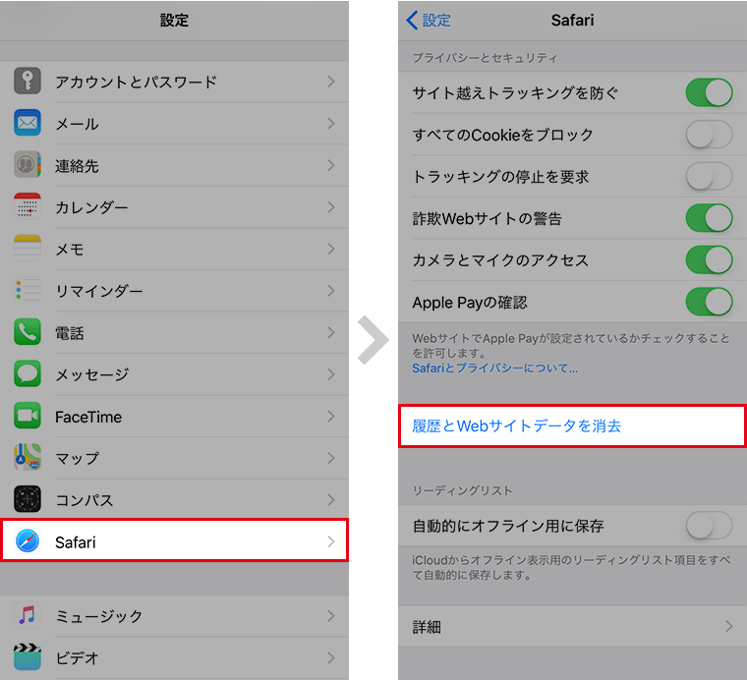747x680 pixels.
Task: Tap the ミュージック label
Action: tap(99, 616)
